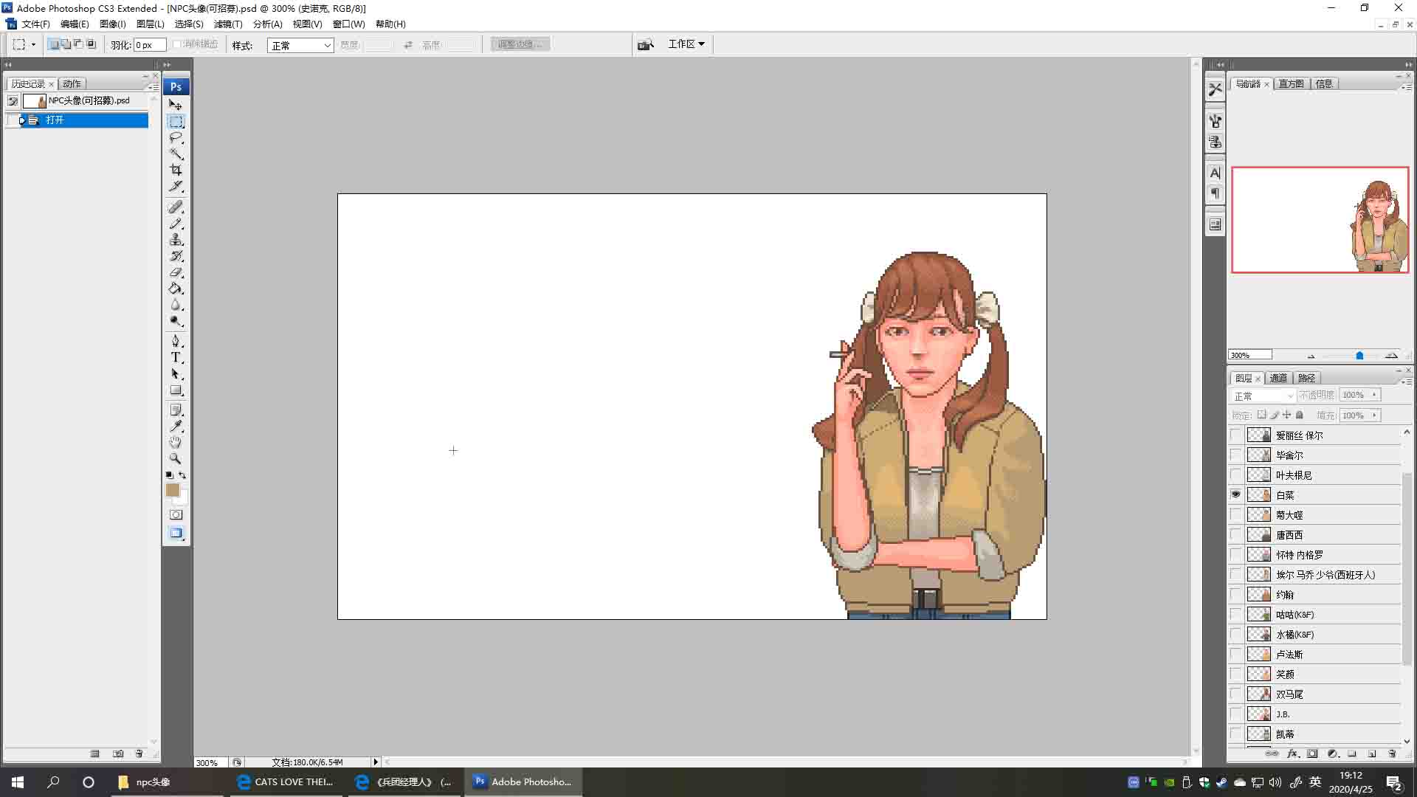The width and height of the screenshot is (1417, 797).
Task: Select the Brush tool
Action: point(176,224)
